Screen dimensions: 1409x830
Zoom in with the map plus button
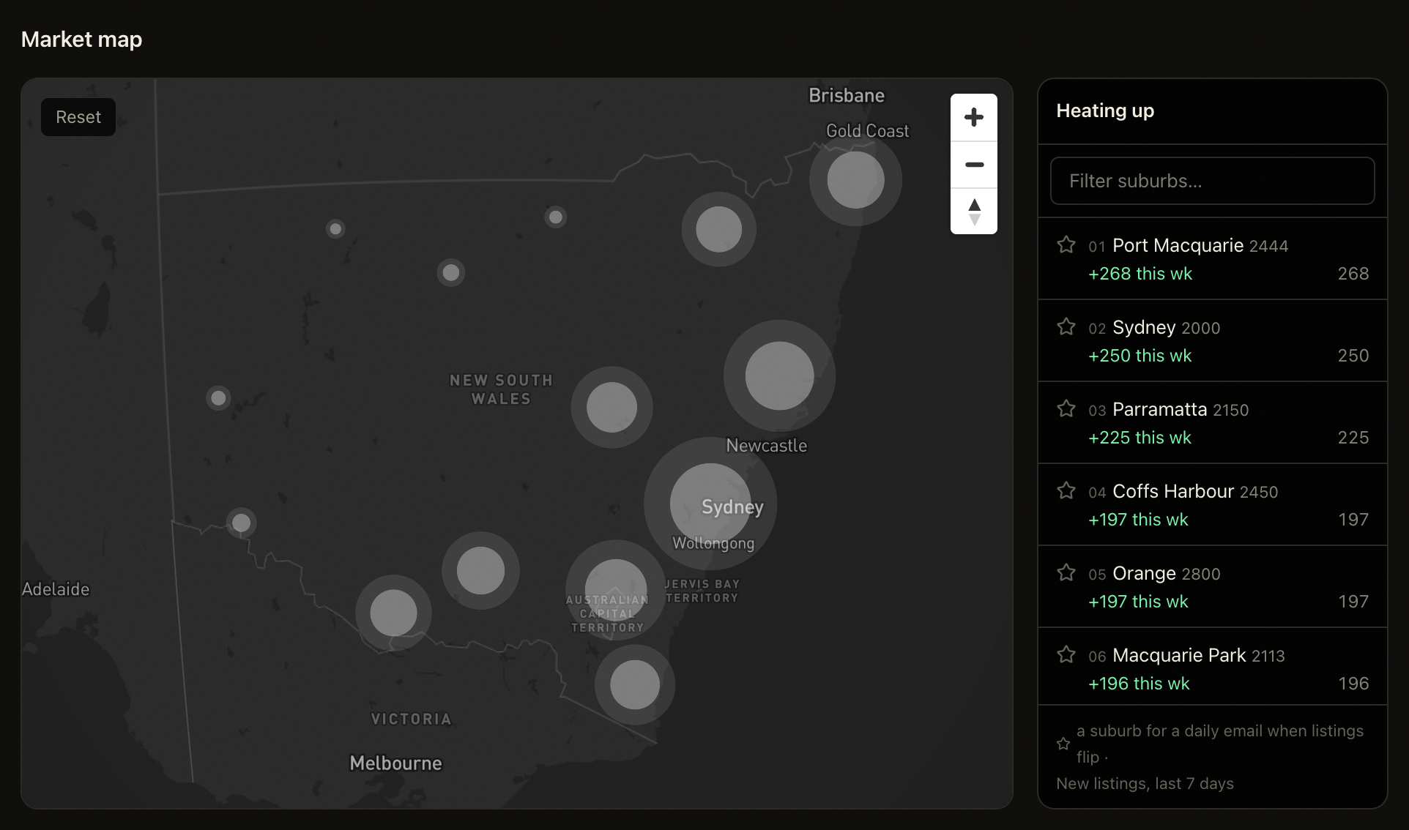(x=974, y=117)
